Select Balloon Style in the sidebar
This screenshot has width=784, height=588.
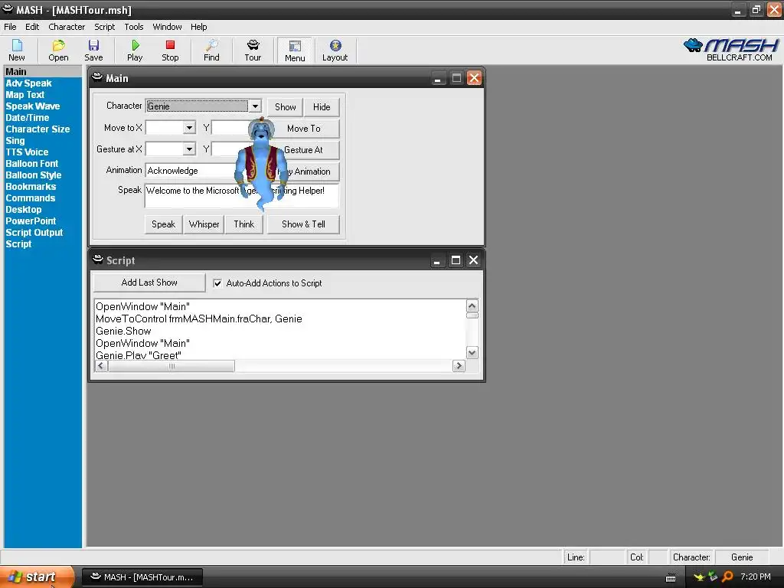pos(34,175)
